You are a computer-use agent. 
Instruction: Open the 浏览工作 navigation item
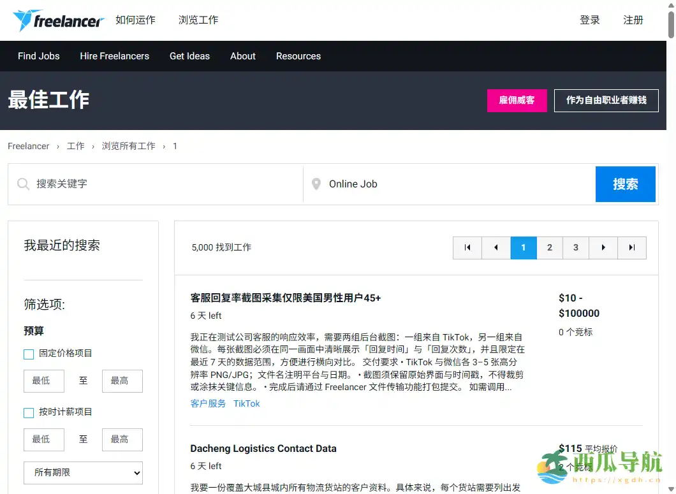pyautogui.click(x=198, y=20)
